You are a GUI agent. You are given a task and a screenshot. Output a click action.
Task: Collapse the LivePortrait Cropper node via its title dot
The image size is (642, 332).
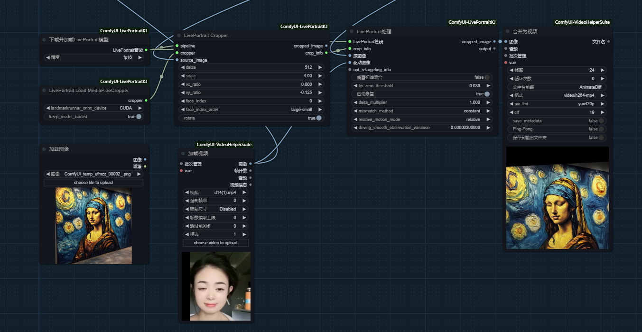tap(179, 36)
